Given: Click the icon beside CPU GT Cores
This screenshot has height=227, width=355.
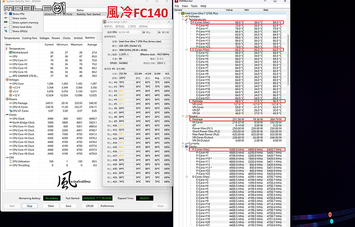Looking at the screenshot, I should [10, 111].
